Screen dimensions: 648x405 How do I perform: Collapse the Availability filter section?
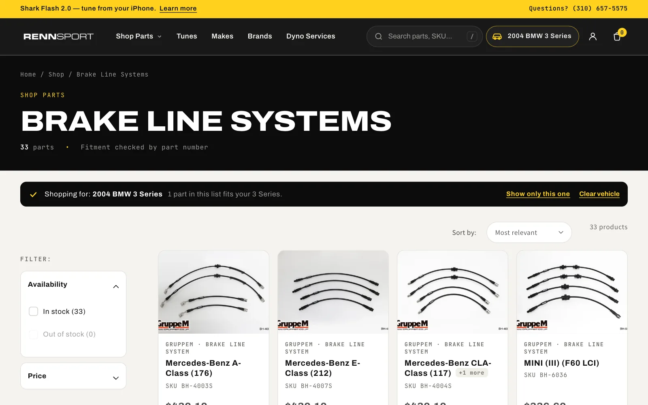tap(73, 285)
